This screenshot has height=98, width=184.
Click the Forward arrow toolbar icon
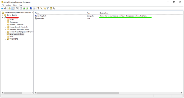pos(5,8)
